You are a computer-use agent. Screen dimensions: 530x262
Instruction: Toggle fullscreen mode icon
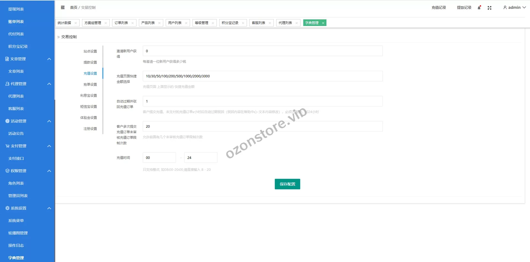[x=489, y=8]
